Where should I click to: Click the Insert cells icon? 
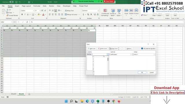[x=126, y=11]
